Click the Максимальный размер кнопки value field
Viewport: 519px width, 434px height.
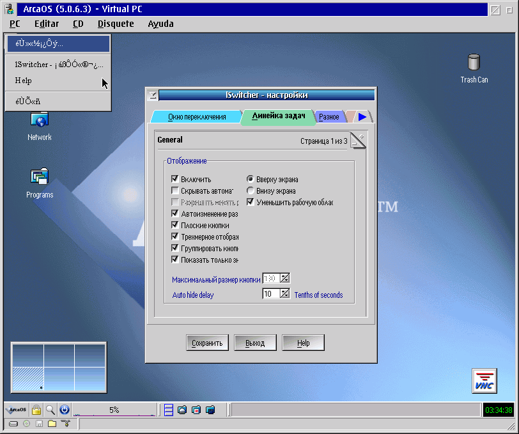point(272,279)
